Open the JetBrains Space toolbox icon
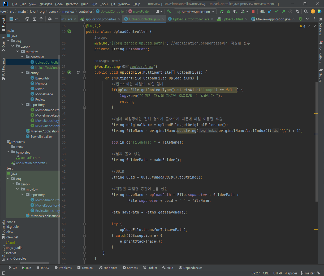 point(319,11)
